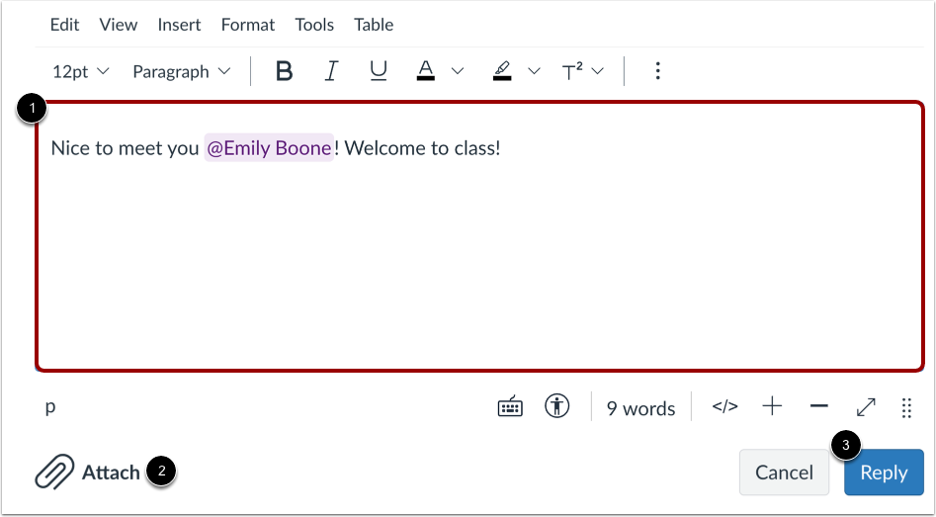This screenshot has width=936, height=517.
Task: Open the Format menu
Action: click(x=248, y=25)
